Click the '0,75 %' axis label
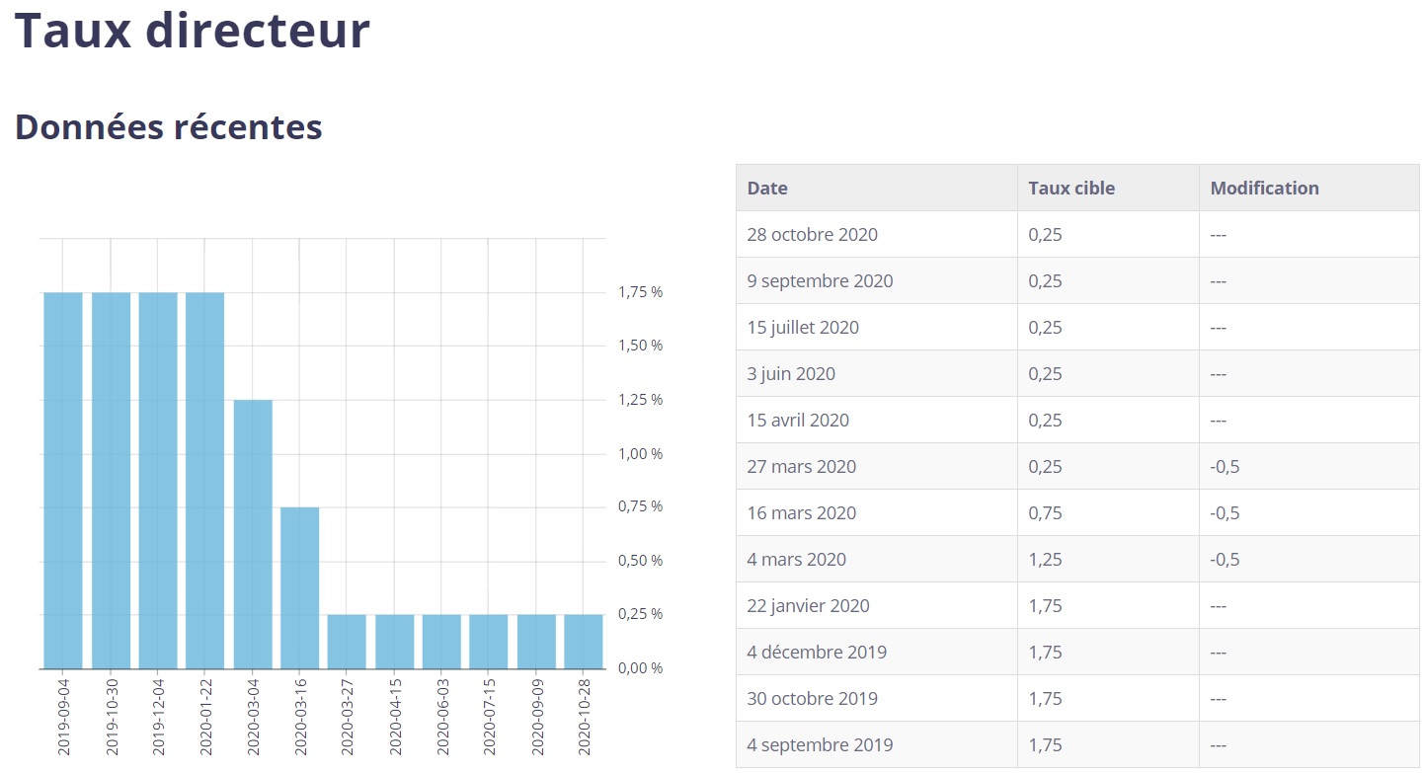Image resolution: width=1425 pixels, height=773 pixels. point(641,506)
